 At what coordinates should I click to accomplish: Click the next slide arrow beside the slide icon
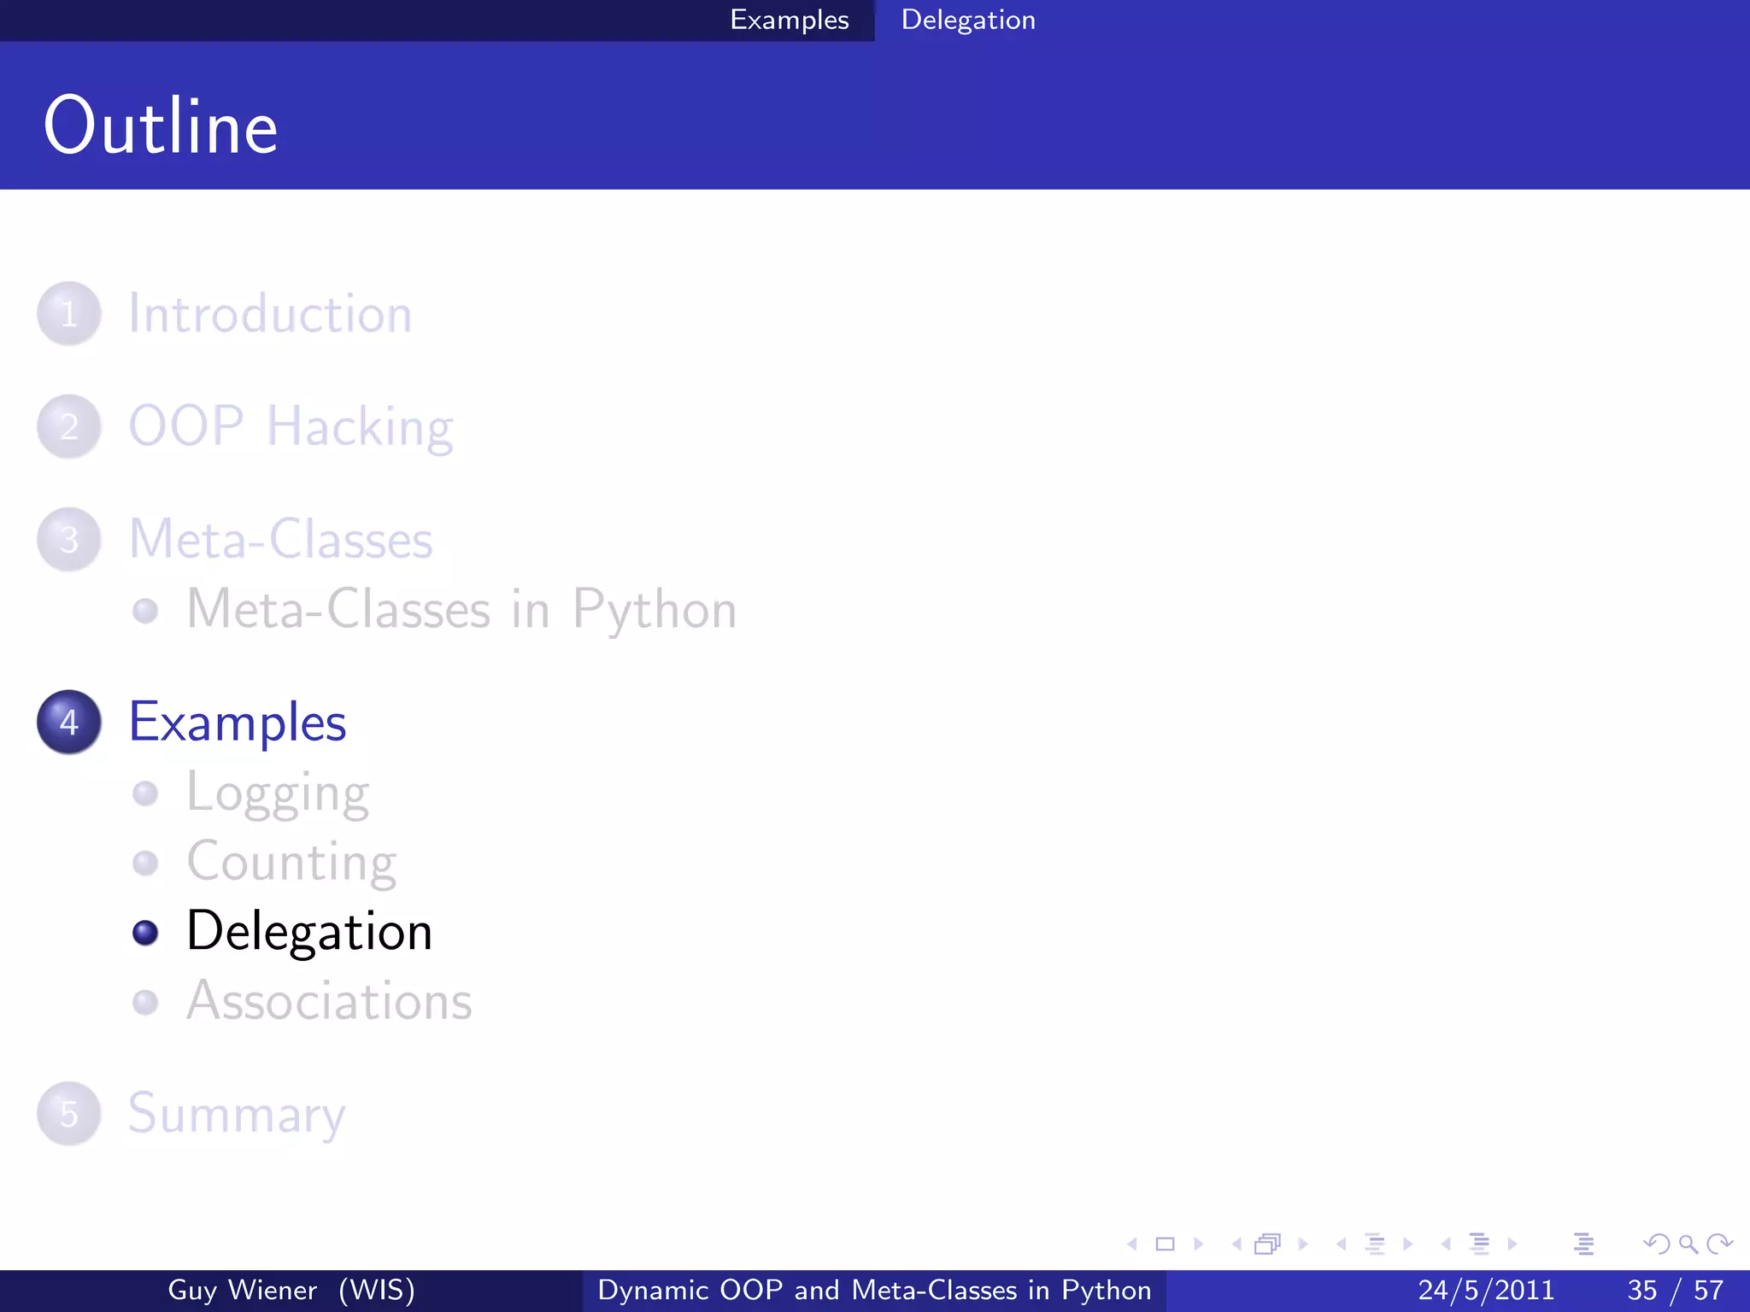(1199, 1245)
